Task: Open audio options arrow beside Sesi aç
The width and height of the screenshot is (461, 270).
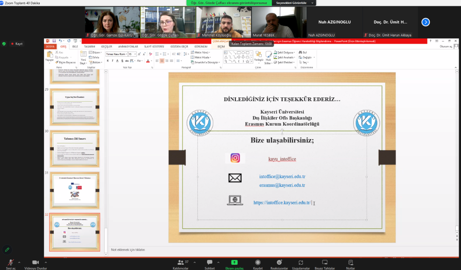Action: [x=19, y=262]
